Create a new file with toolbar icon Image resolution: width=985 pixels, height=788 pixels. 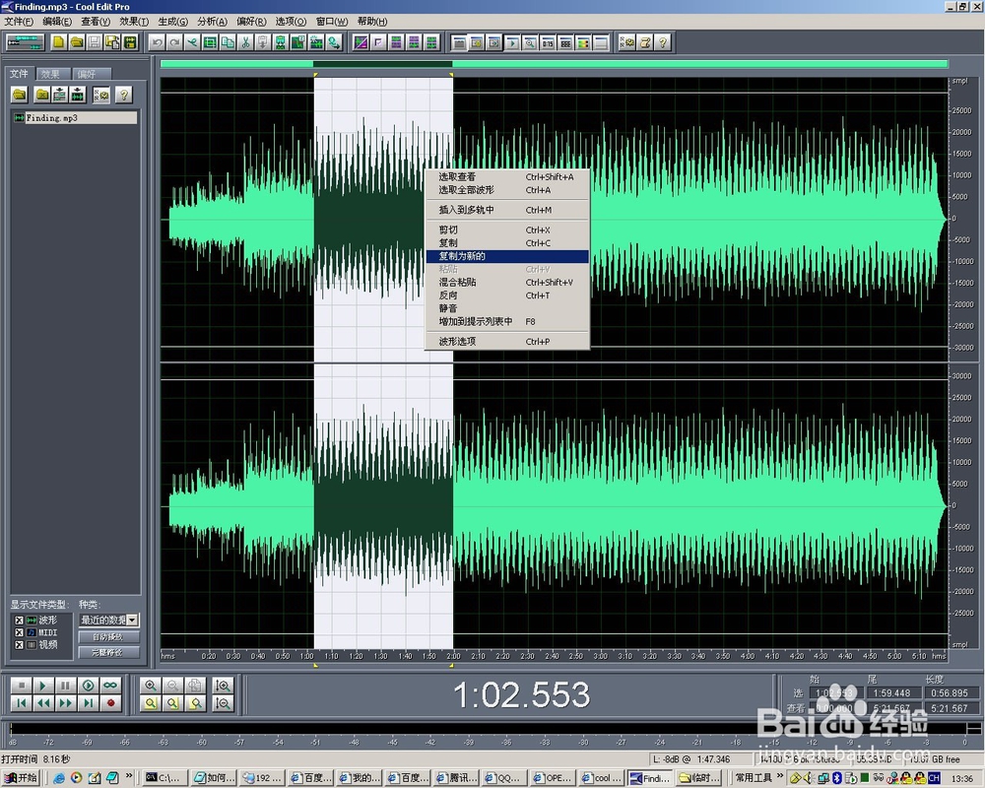(58, 42)
